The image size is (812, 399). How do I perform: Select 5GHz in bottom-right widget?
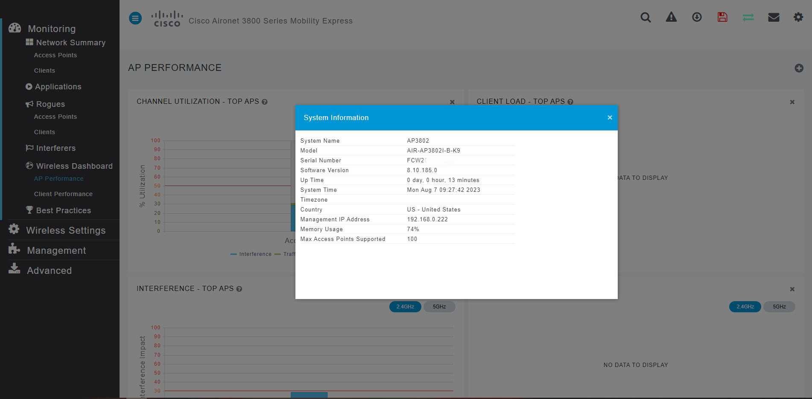coord(779,307)
